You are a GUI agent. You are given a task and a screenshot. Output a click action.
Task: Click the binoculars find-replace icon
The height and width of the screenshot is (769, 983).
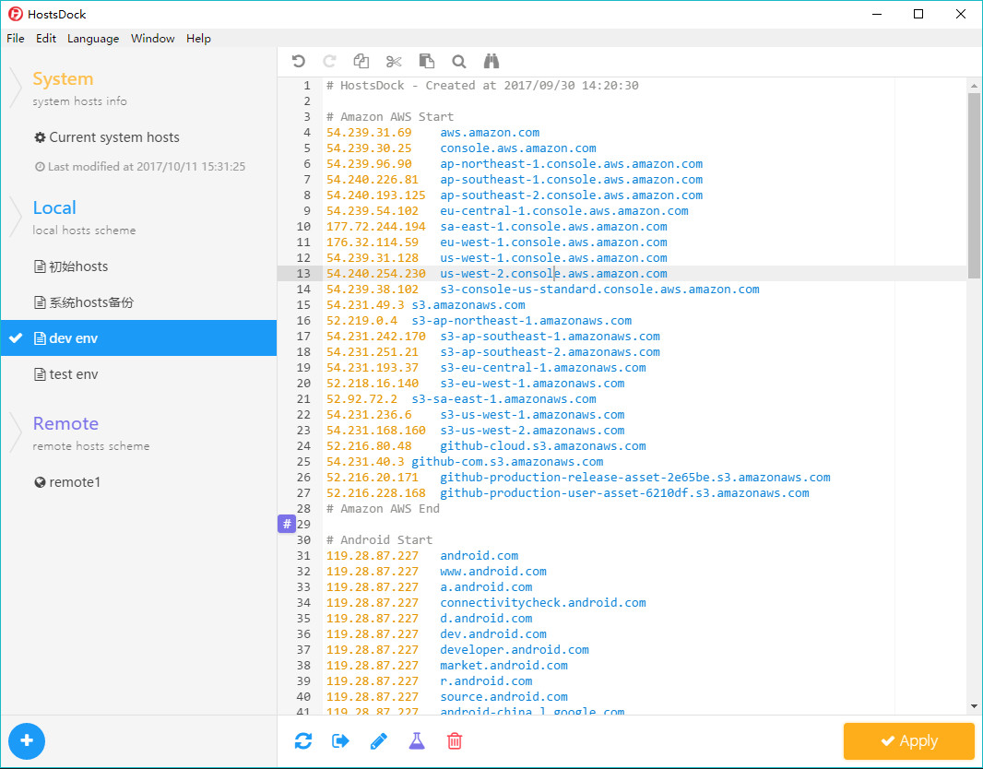(491, 62)
